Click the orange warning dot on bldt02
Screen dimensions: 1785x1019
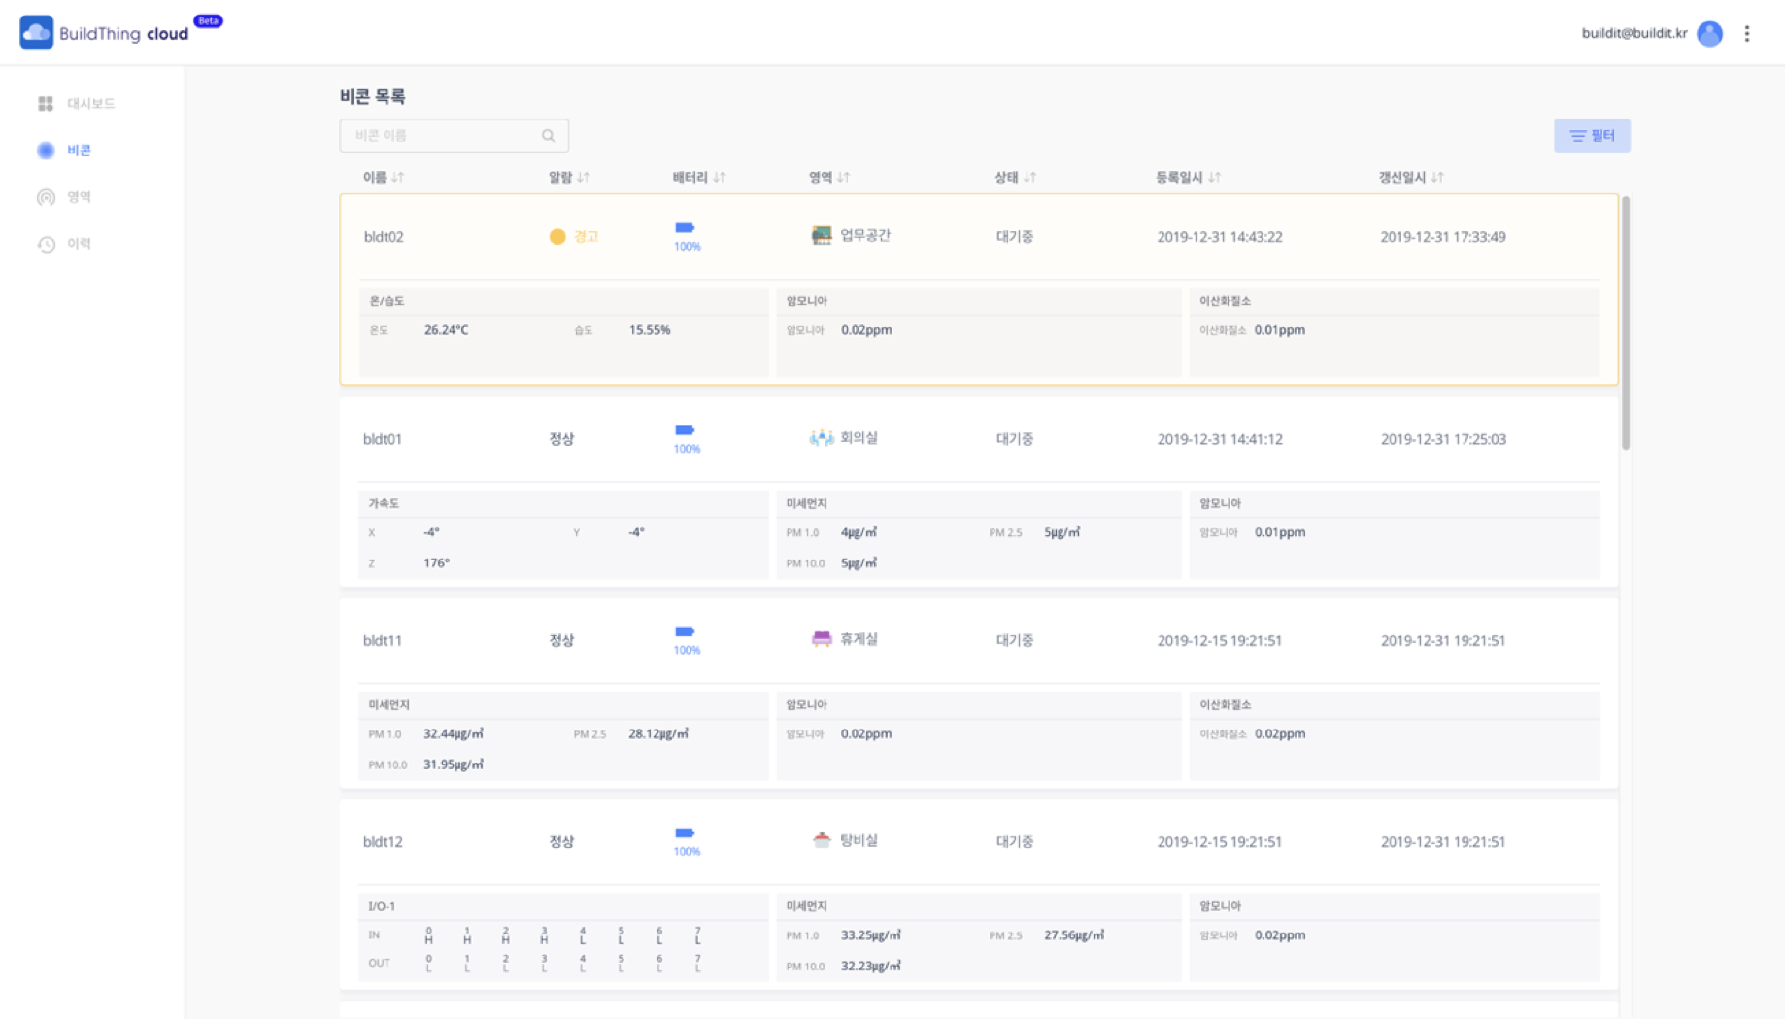tap(557, 236)
